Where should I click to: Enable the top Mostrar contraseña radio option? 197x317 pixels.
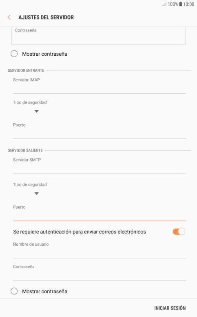pyautogui.click(x=14, y=54)
